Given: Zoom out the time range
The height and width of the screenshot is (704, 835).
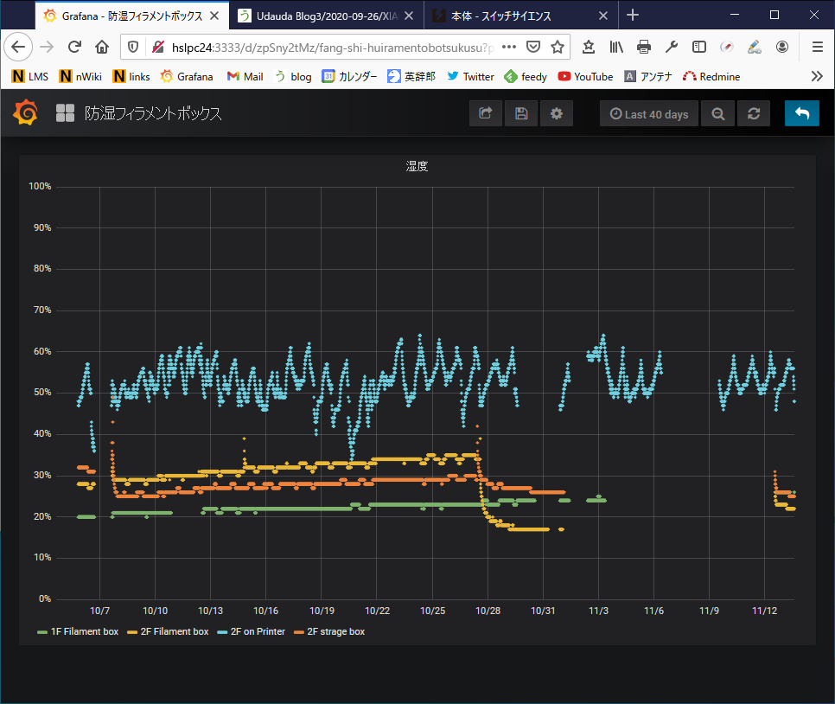Looking at the screenshot, I should pos(717,114).
